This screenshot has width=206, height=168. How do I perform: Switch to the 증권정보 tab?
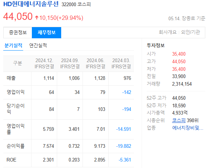tap(18, 33)
